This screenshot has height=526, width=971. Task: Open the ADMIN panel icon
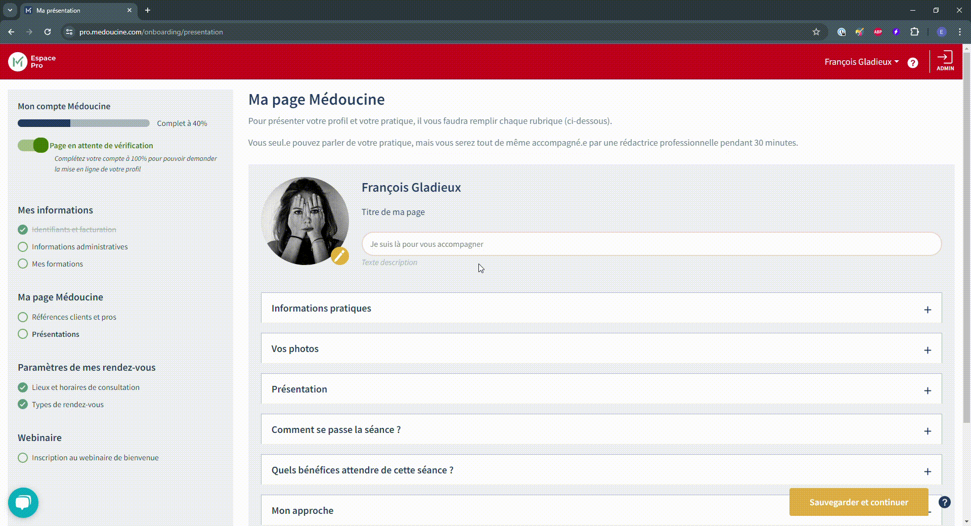point(945,61)
